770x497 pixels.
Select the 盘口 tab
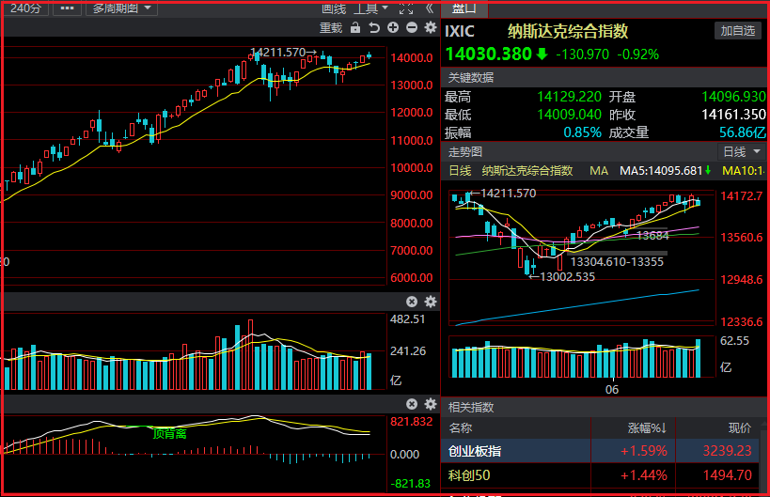click(x=464, y=8)
